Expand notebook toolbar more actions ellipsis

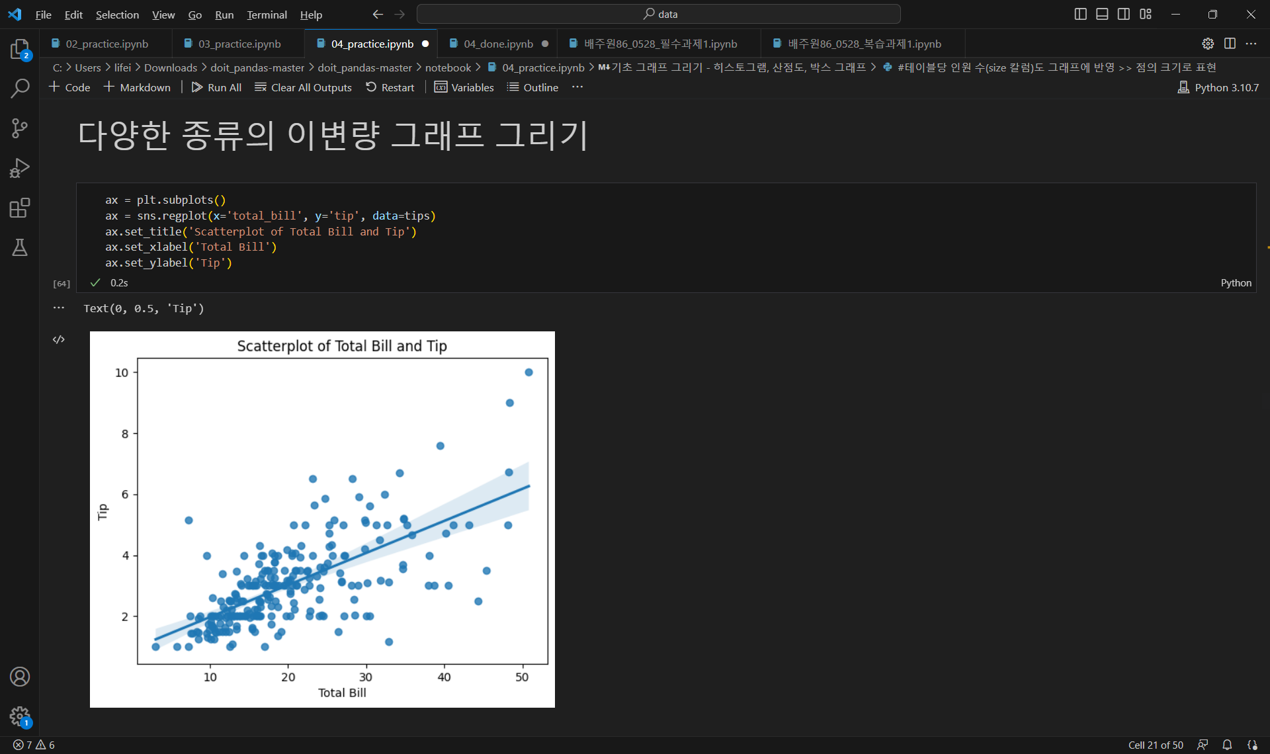[577, 87]
